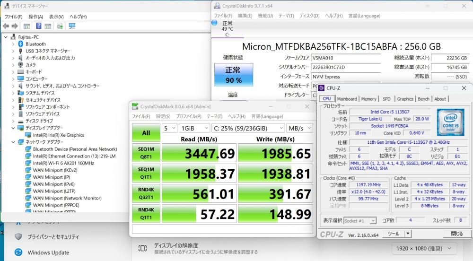Expand the Bluetooth category
This screenshot has width=473, height=261.
13,44
